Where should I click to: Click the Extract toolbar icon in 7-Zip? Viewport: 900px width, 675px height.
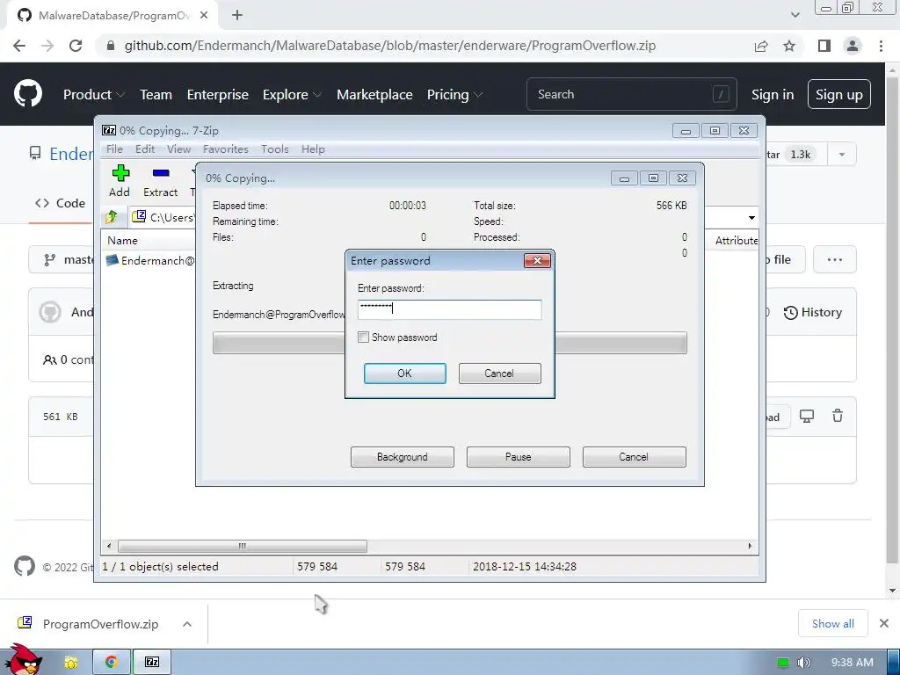[160, 181]
